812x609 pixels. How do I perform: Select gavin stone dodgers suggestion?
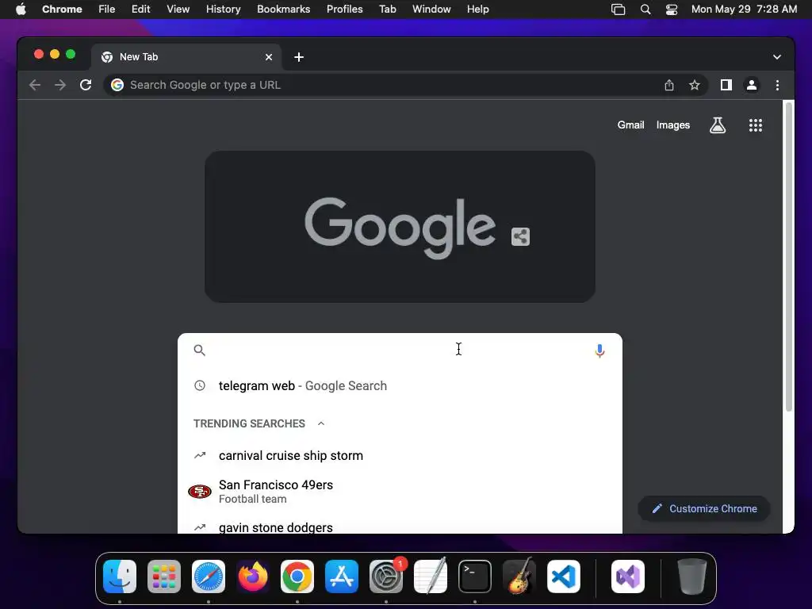click(400, 527)
